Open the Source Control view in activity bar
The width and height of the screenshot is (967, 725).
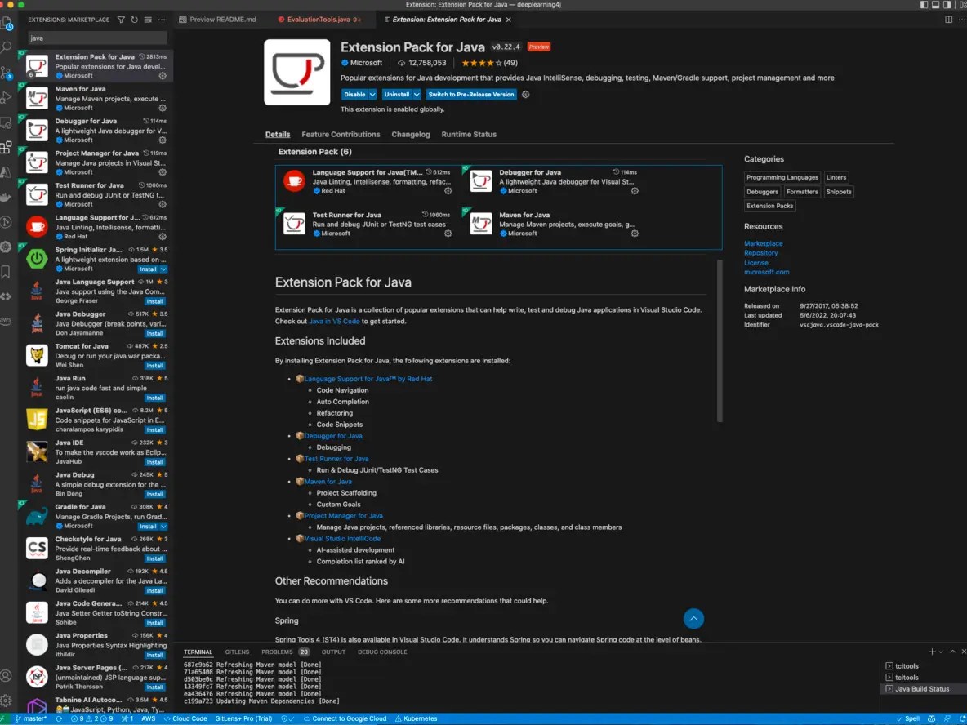coord(7,72)
